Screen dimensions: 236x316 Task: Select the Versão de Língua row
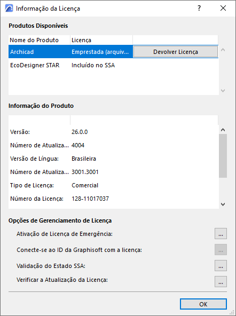click(x=113, y=159)
